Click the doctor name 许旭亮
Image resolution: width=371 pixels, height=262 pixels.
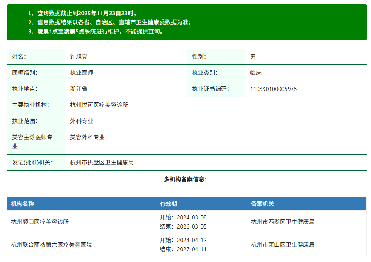[79, 57]
